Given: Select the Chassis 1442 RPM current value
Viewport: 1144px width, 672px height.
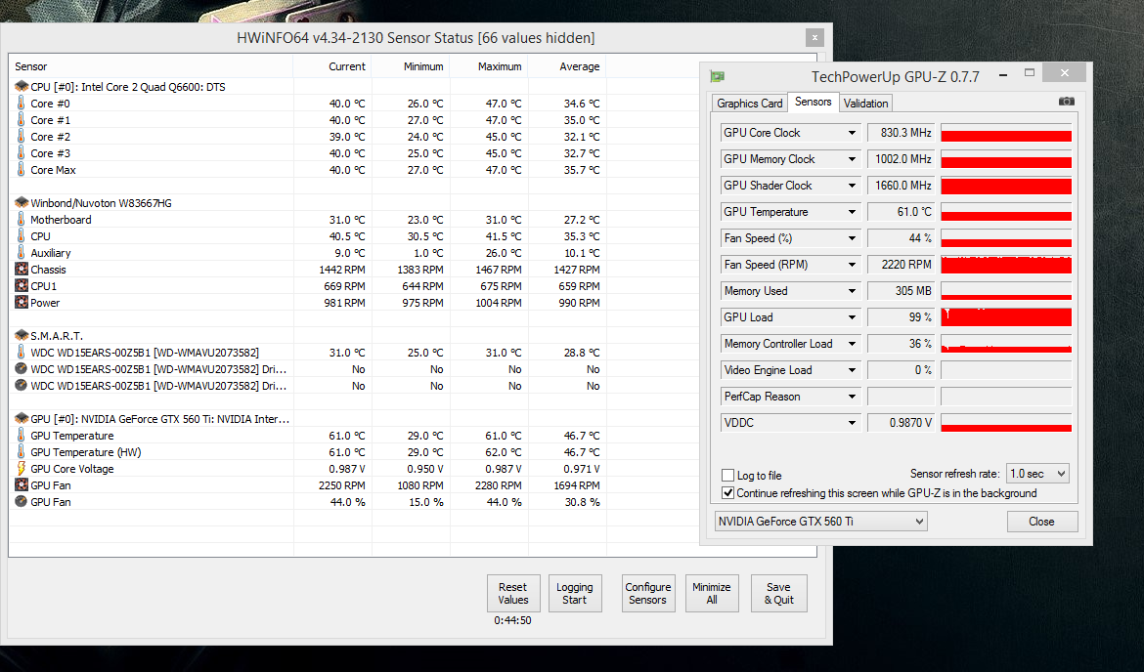Looking at the screenshot, I should pos(342,270).
